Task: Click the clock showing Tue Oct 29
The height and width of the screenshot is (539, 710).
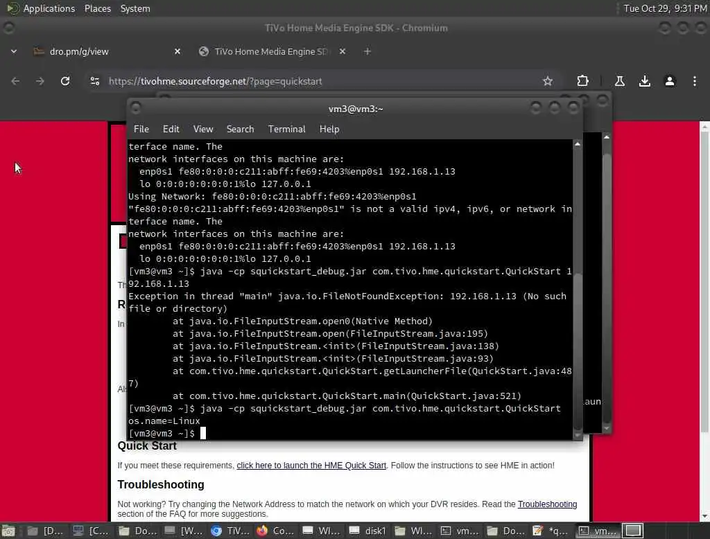Action: tap(665, 8)
